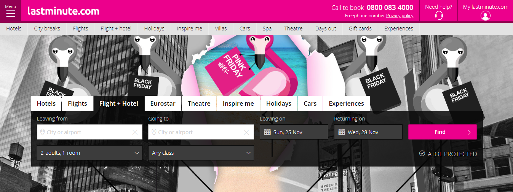Open Inspire me in the navigation bar
The image size is (513, 192).
190,29
